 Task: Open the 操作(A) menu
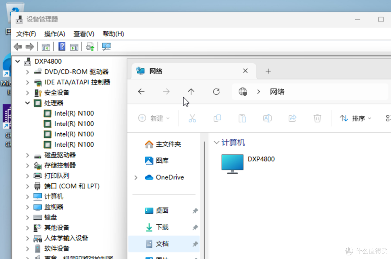click(x=55, y=34)
